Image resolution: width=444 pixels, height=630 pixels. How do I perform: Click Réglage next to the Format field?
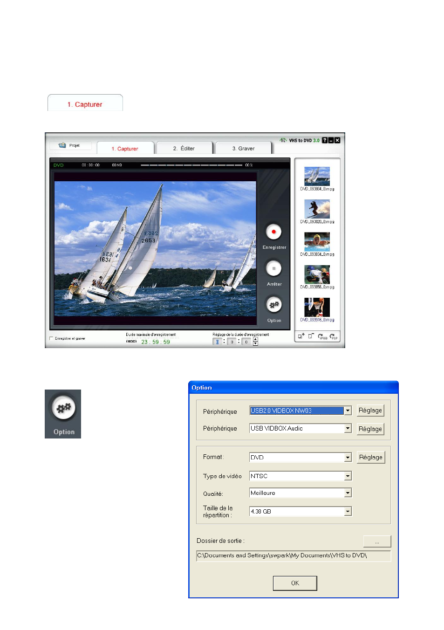pos(371,458)
